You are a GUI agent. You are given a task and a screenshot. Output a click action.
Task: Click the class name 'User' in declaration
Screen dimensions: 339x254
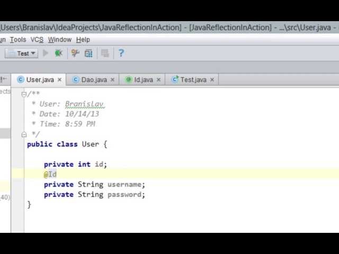tap(91, 144)
